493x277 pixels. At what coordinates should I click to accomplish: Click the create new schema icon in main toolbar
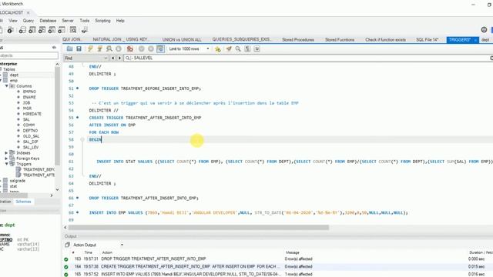point(22,30)
